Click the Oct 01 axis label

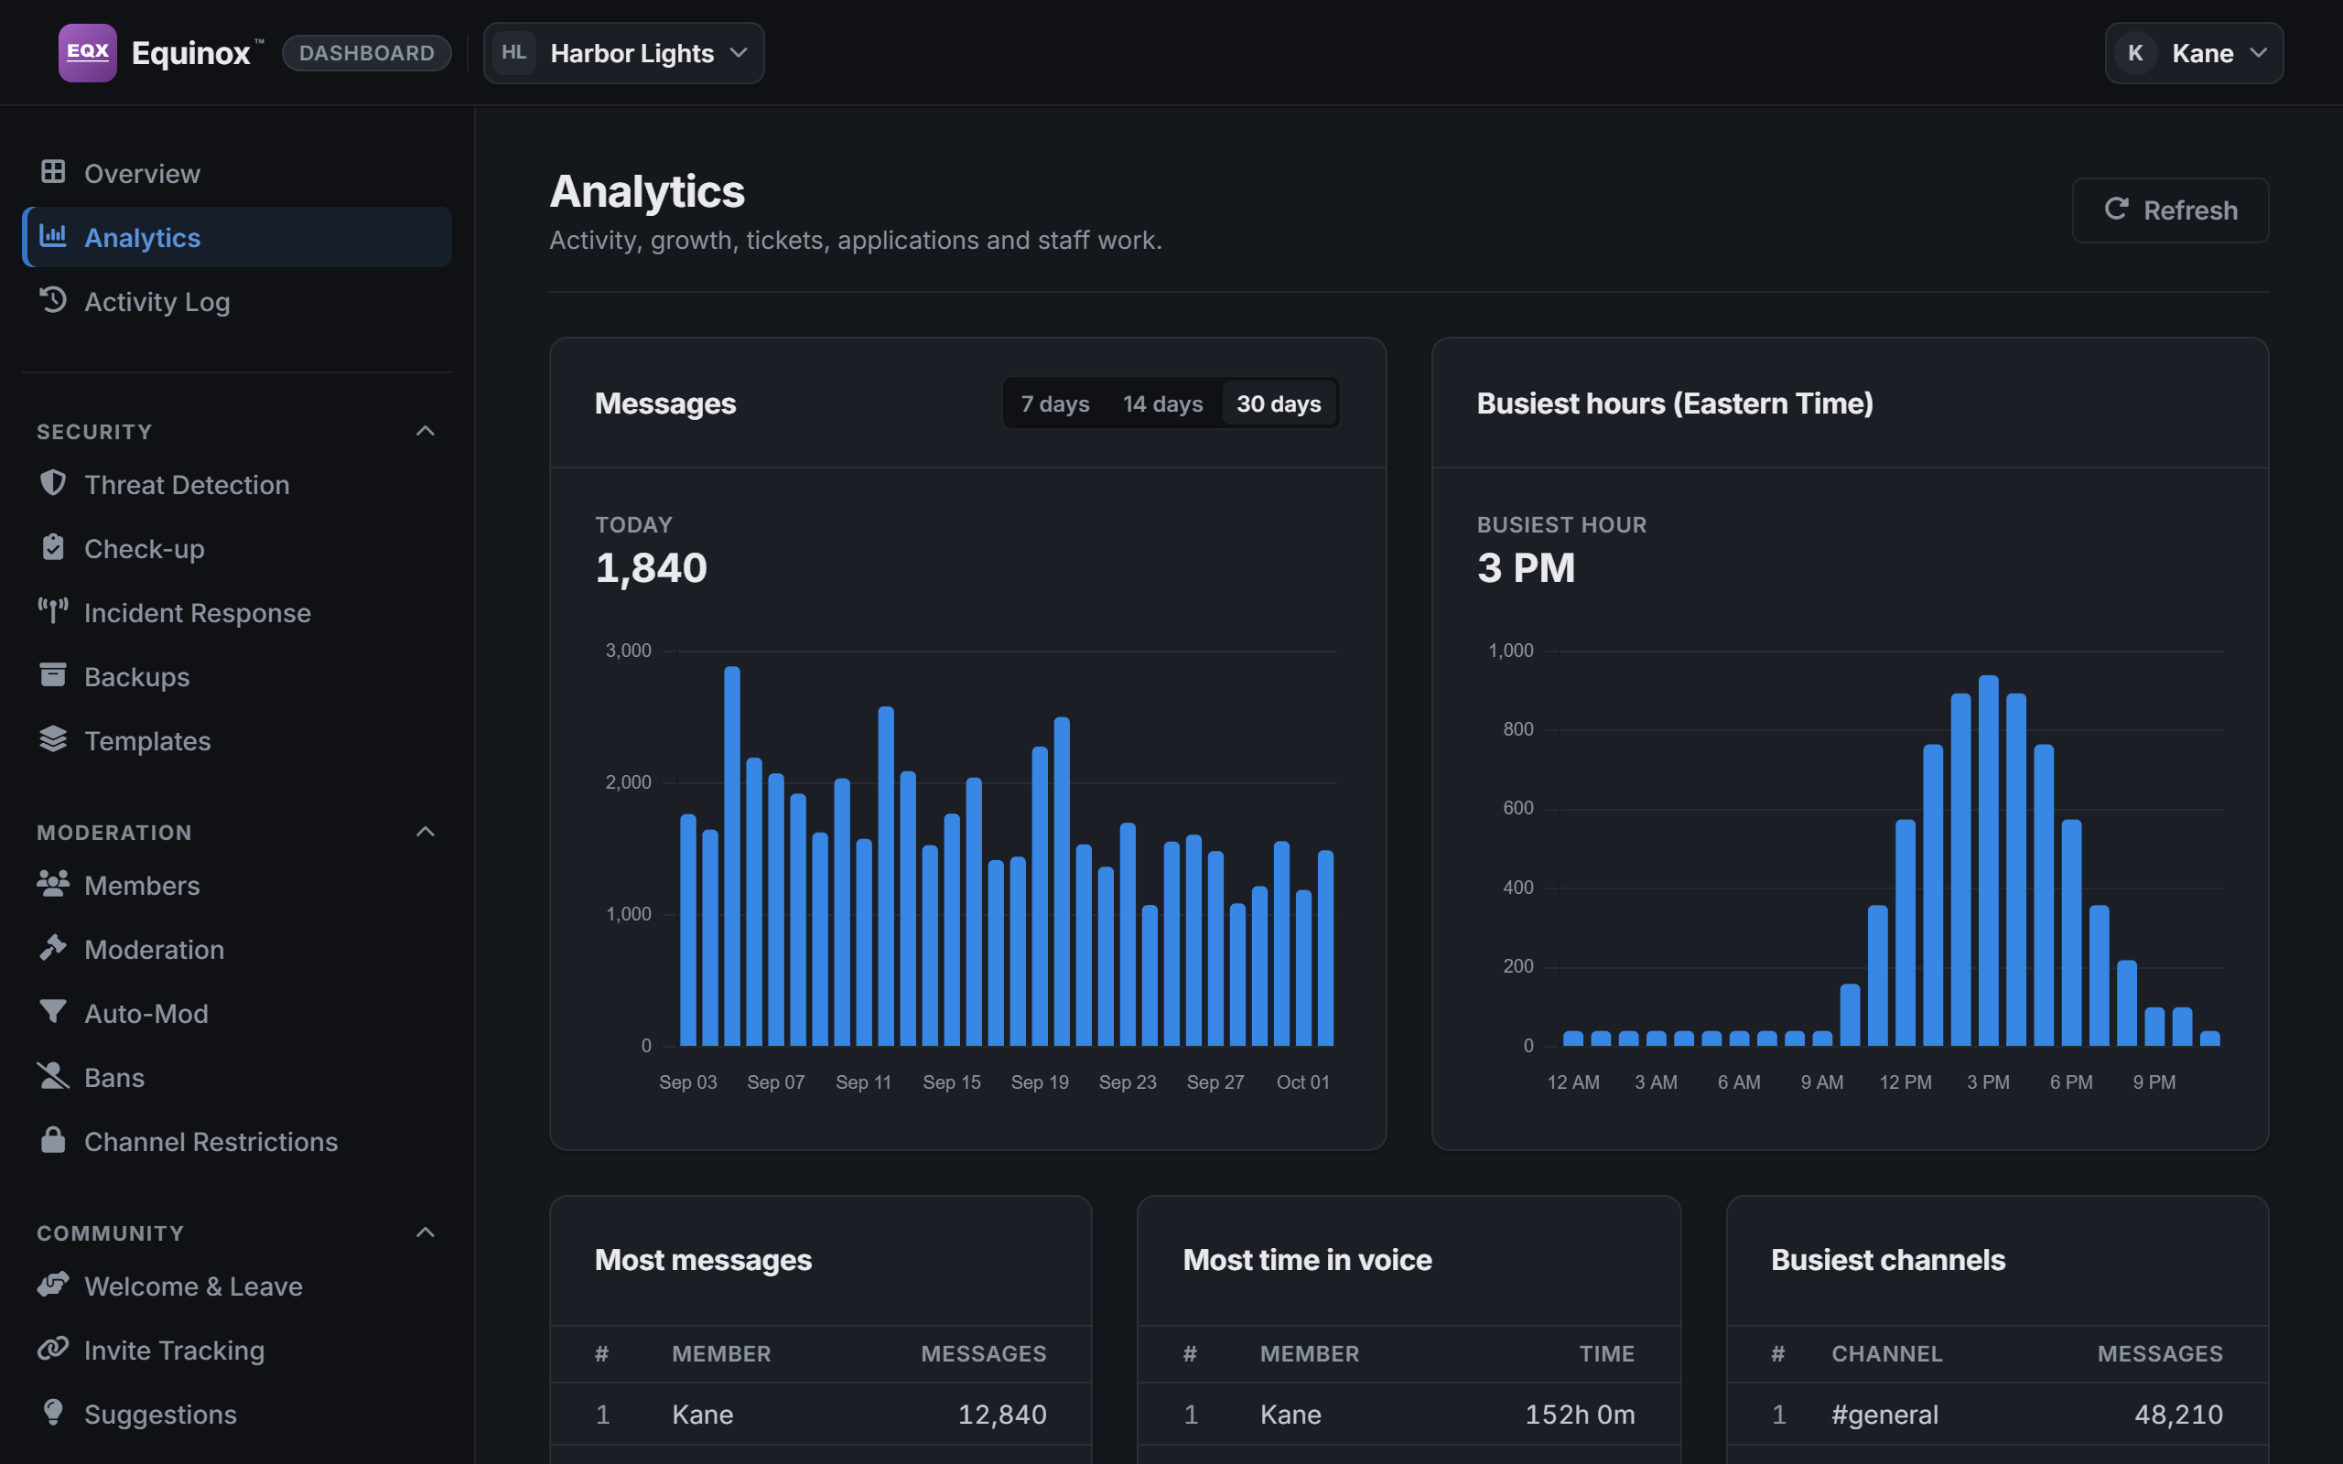point(1302,1082)
